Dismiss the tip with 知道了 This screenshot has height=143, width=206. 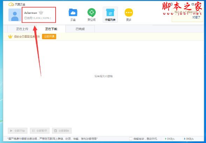tap(196, 17)
